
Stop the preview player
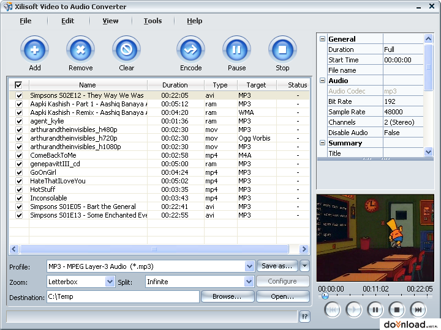(396, 309)
